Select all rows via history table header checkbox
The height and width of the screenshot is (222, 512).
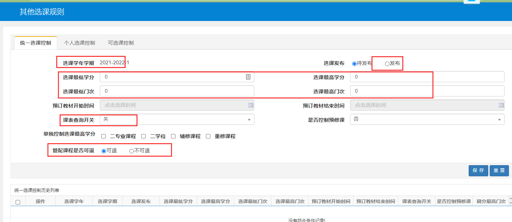coord(18,202)
